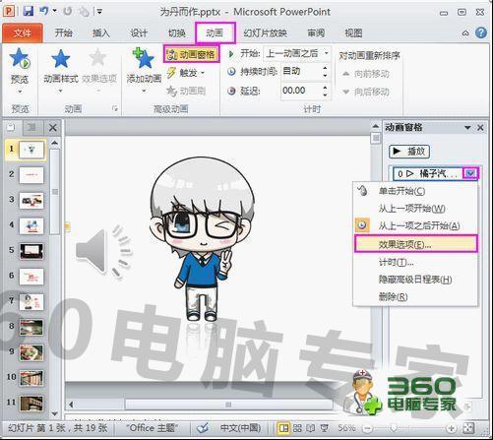493x440 pixels.
Task: Switch to slide sorter view icon
Action: (297, 428)
